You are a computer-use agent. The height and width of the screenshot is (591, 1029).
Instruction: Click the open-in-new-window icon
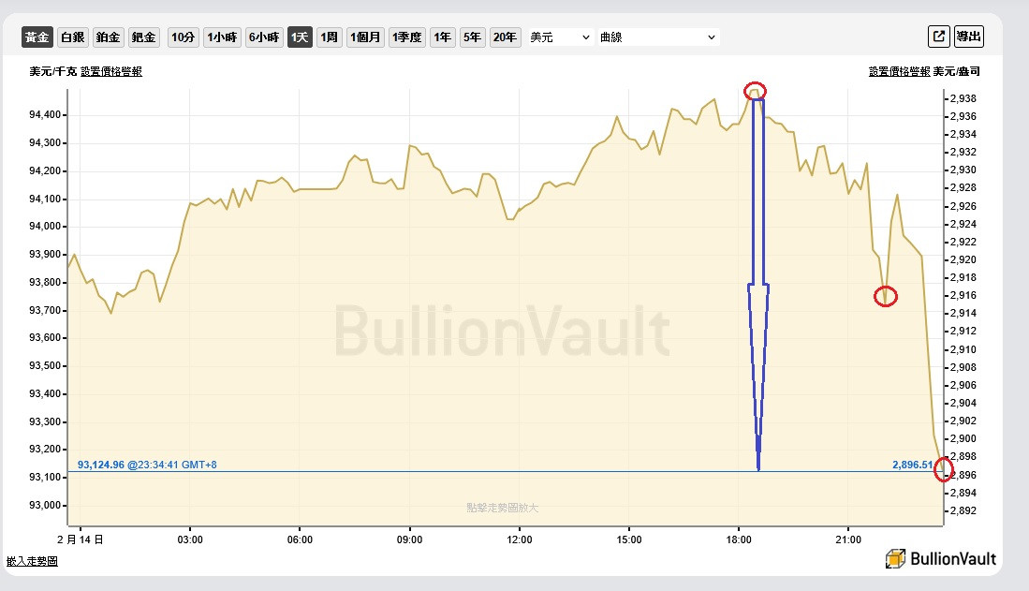pos(938,37)
